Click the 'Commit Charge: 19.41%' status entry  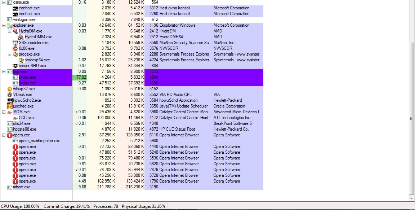click(x=67, y=206)
